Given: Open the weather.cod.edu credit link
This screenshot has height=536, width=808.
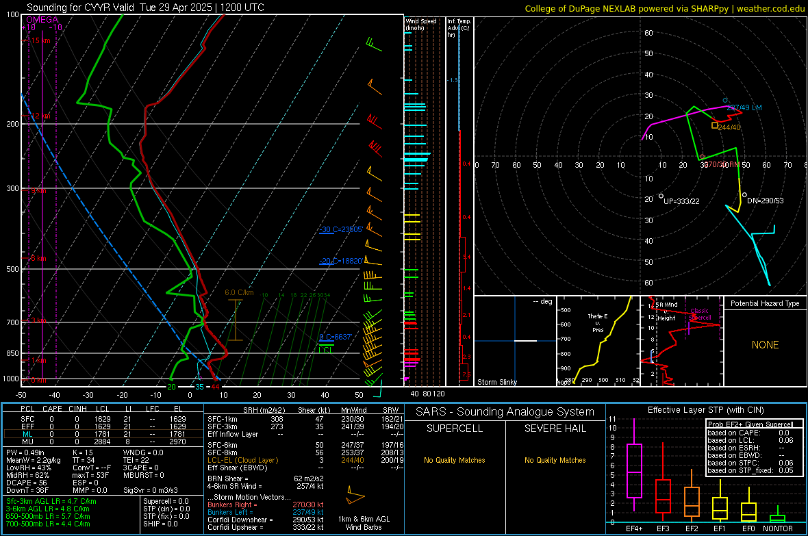Looking at the screenshot, I should pyautogui.click(x=770, y=8).
